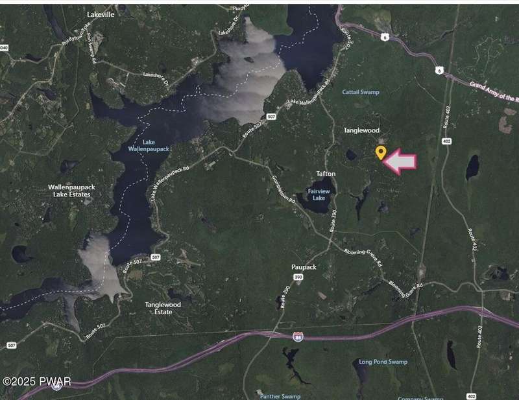The width and height of the screenshot is (519, 400).
Task: Select the Tafton town label
Action: pos(326,174)
